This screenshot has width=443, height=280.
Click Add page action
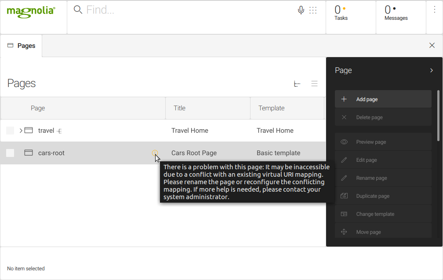[x=383, y=99]
